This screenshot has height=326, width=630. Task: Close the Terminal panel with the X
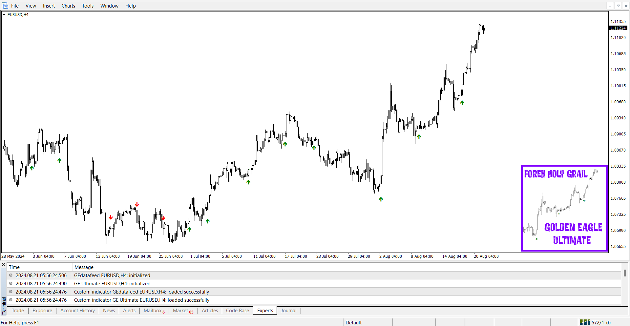coord(3,265)
